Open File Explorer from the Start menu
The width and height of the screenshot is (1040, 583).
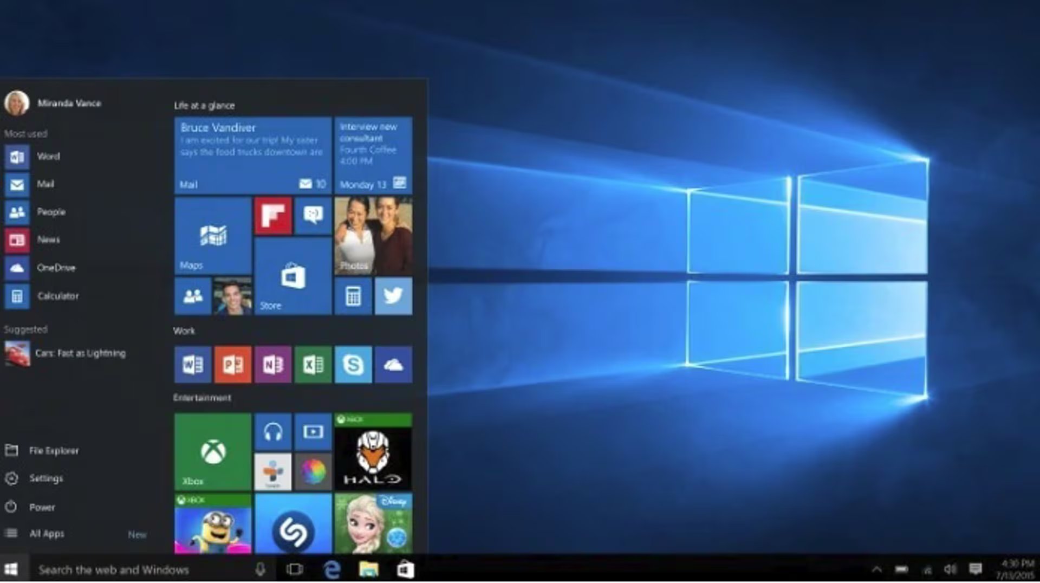coord(54,450)
